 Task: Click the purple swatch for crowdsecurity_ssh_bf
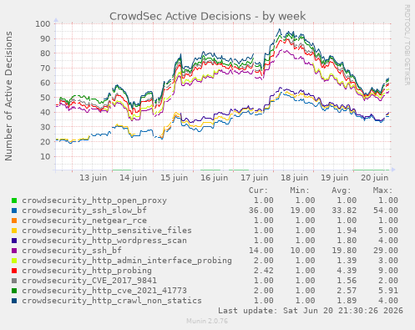pyautogui.click(x=14, y=251)
